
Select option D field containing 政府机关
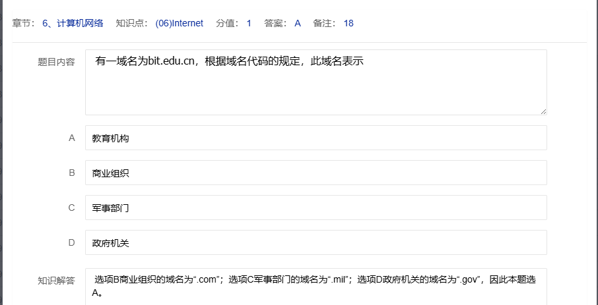(316, 242)
